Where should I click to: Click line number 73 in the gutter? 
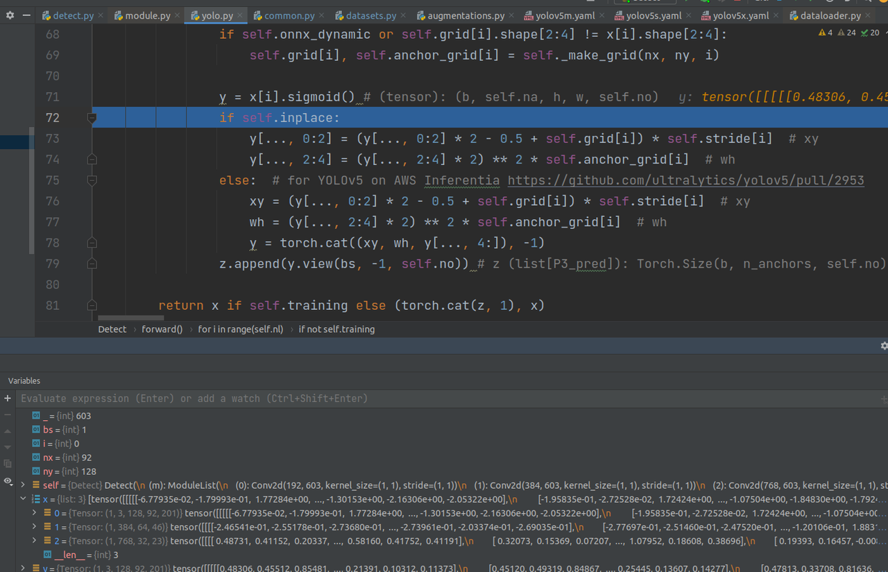[x=53, y=139]
